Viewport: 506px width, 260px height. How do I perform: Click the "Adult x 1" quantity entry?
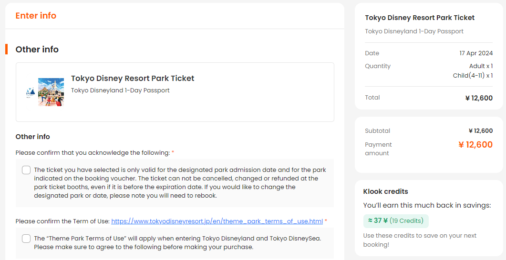[481, 66]
